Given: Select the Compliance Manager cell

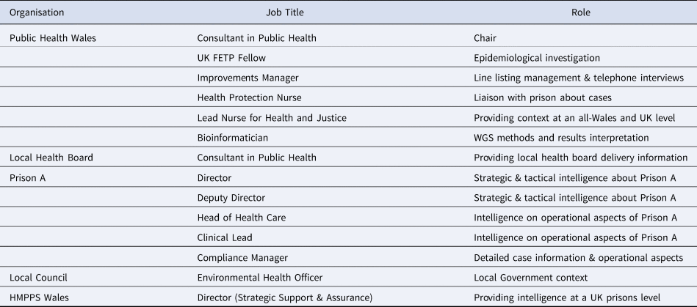Looking at the screenshot, I should pyautogui.click(x=242, y=257).
